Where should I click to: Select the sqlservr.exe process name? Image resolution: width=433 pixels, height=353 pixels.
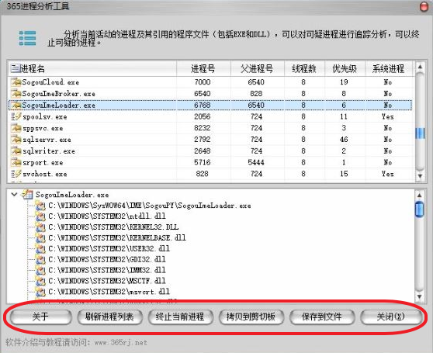coord(47,140)
